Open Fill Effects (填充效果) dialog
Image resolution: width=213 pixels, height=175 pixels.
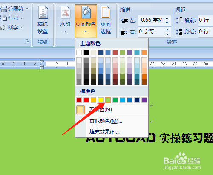pos(112,132)
